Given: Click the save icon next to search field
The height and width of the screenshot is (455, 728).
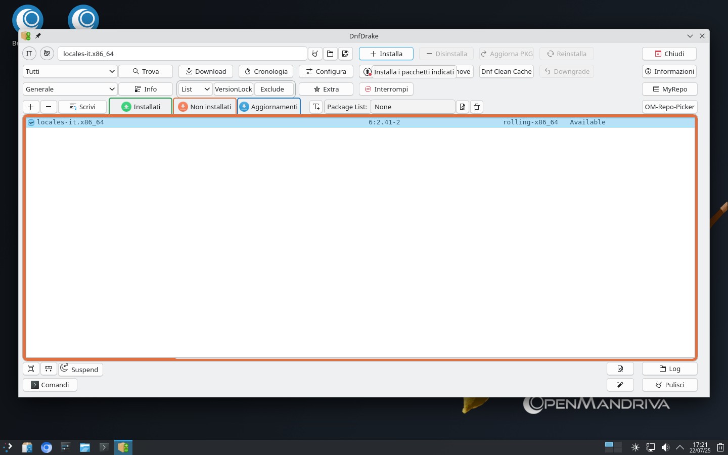Looking at the screenshot, I should (345, 54).
